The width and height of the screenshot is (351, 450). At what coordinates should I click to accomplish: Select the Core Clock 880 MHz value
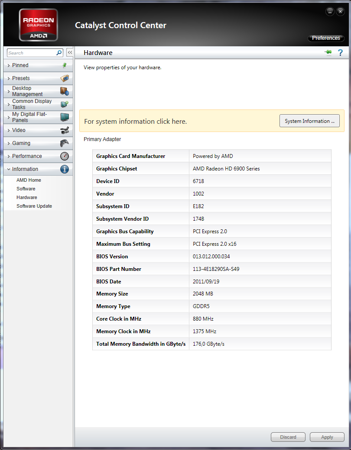point(203,318)
